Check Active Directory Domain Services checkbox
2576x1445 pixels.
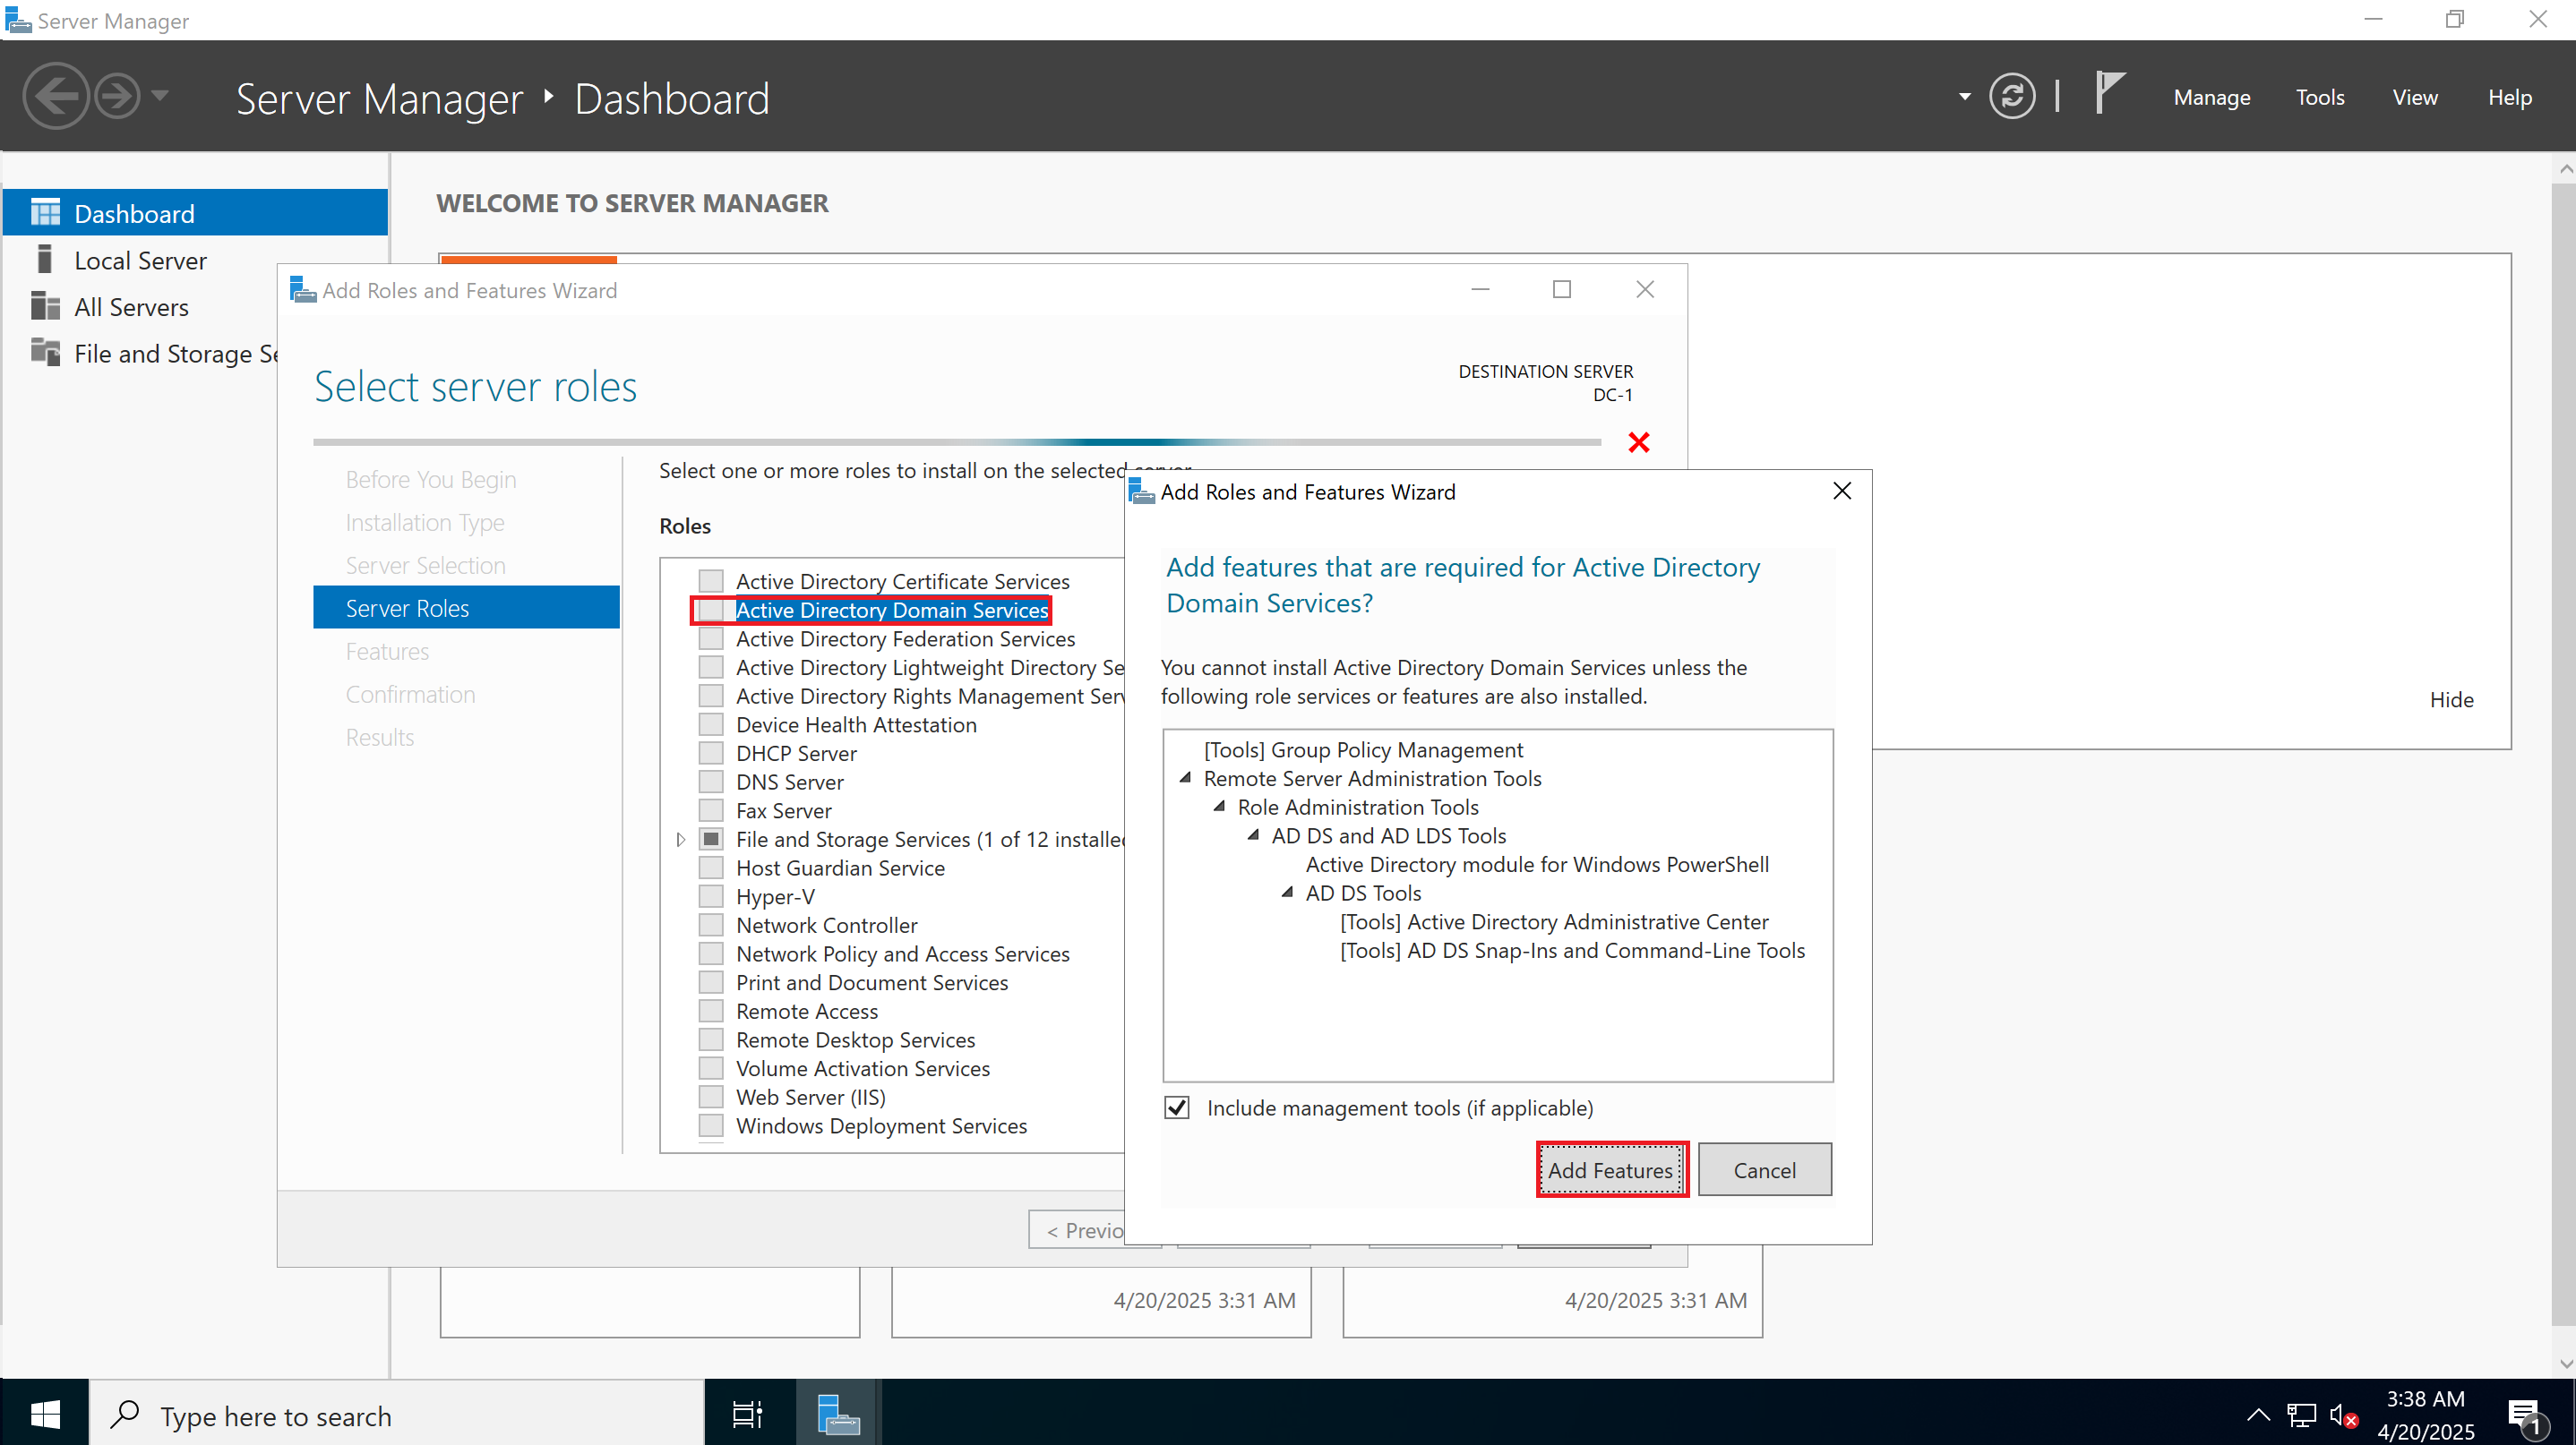[x=710, y=610]
